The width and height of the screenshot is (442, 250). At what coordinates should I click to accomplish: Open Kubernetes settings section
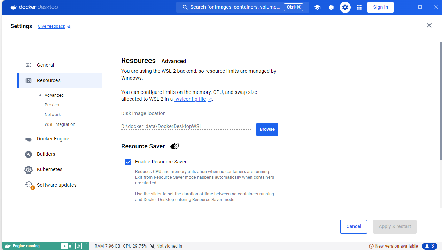point(60,169)
